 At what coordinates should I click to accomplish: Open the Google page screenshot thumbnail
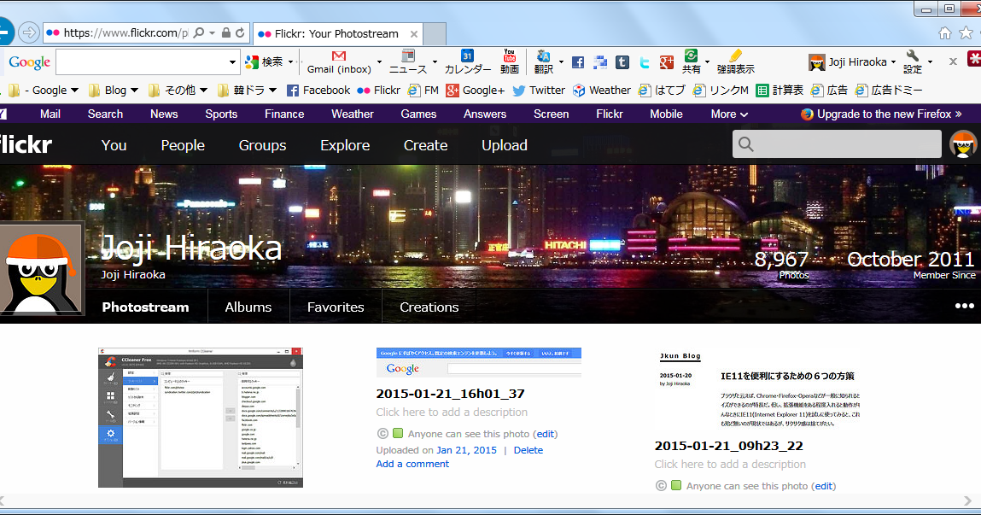point(479,362)
